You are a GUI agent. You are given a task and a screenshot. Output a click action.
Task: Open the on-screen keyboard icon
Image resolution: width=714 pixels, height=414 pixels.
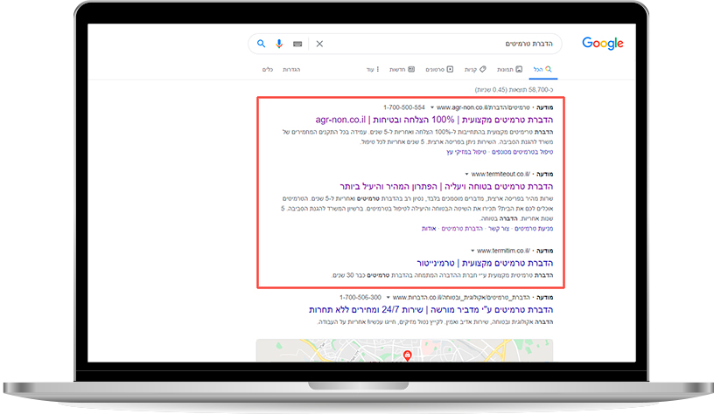pos(297,44)
